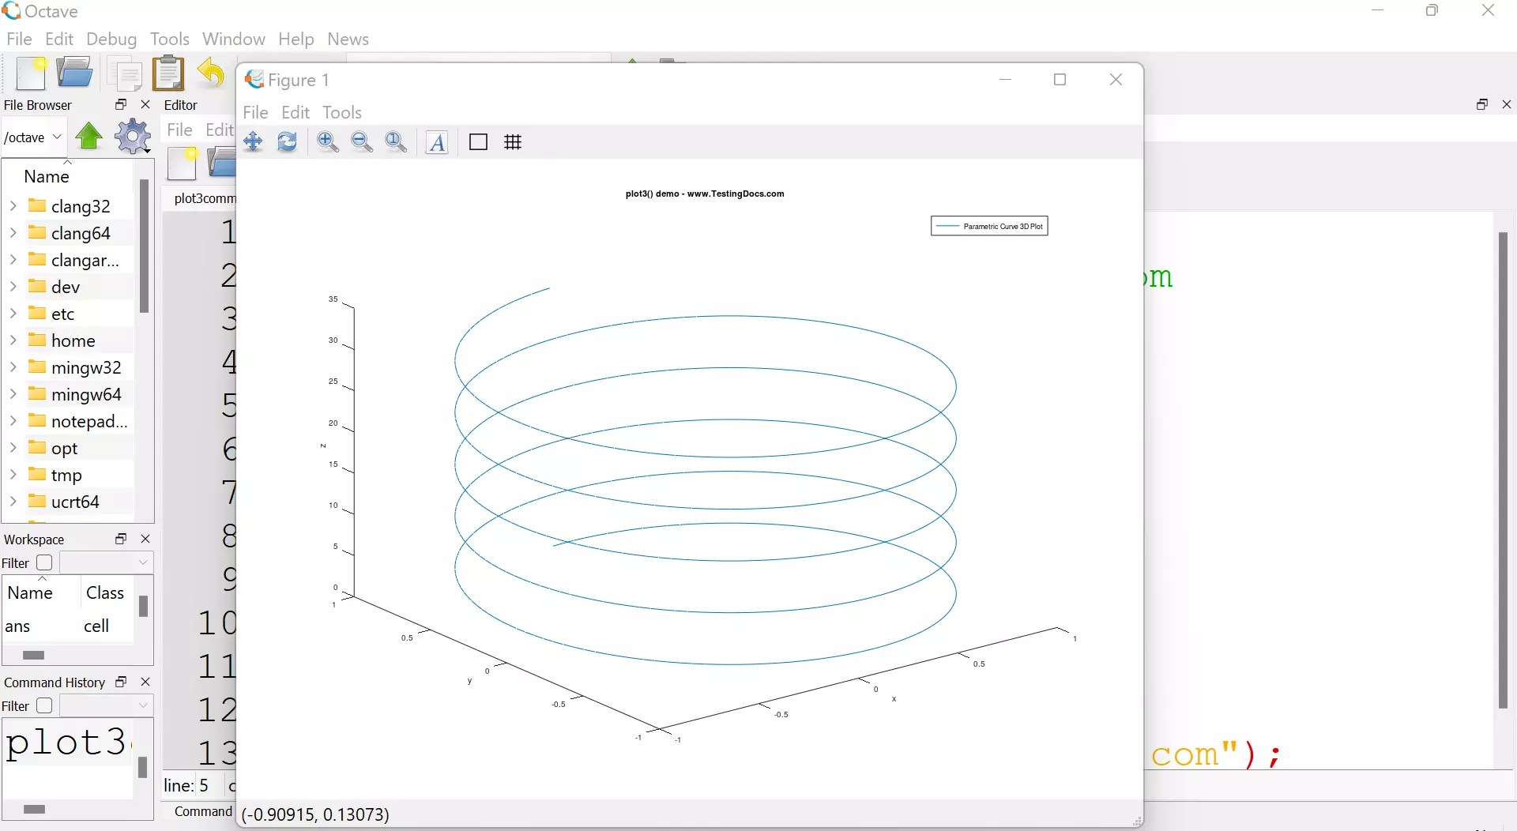Open the Debug menu in Octave
Screen dimensions: 1517x831
click(111, 39)
